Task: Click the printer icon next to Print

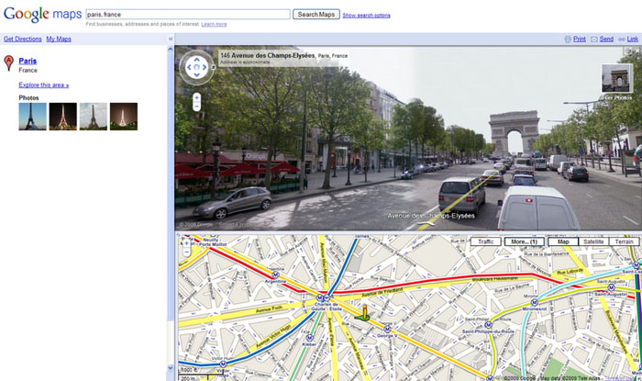Action: coord(568,39)
